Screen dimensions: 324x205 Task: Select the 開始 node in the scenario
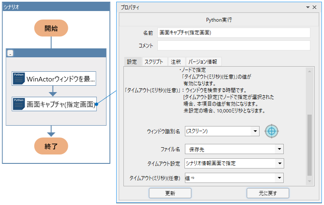[51, 28]
